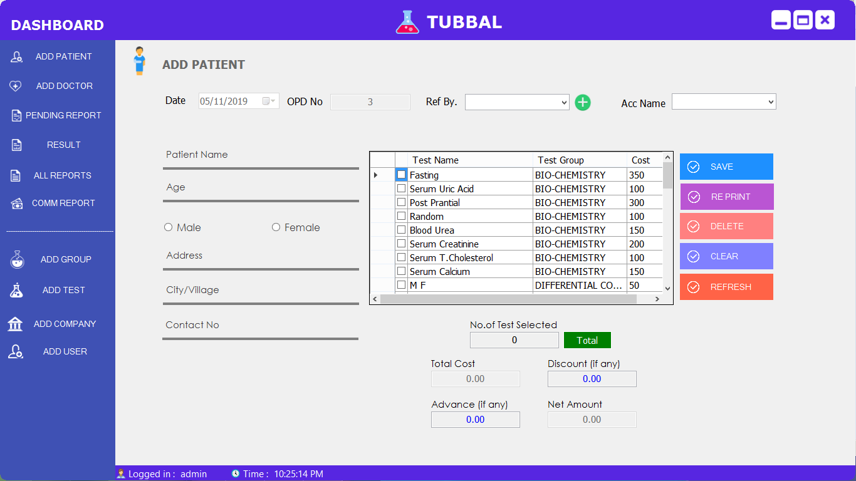Click the green plus icon beside Ref By
This screenshot has height=481, width=856.
coord(583,102)
